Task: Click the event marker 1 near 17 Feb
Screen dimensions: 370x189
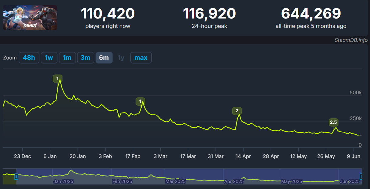Action: (140, 102)
